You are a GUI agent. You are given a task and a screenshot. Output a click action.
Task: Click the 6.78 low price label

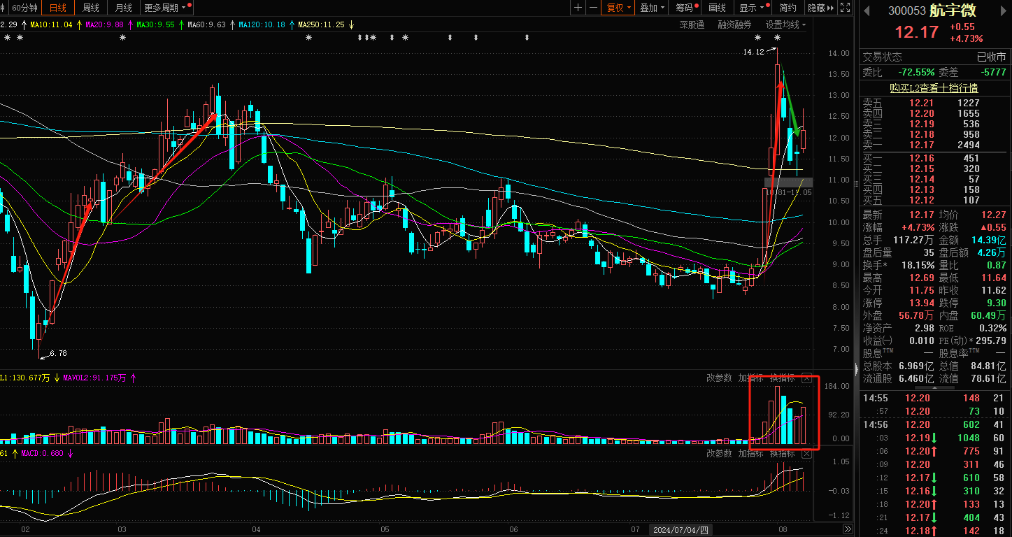pos(58,354)
